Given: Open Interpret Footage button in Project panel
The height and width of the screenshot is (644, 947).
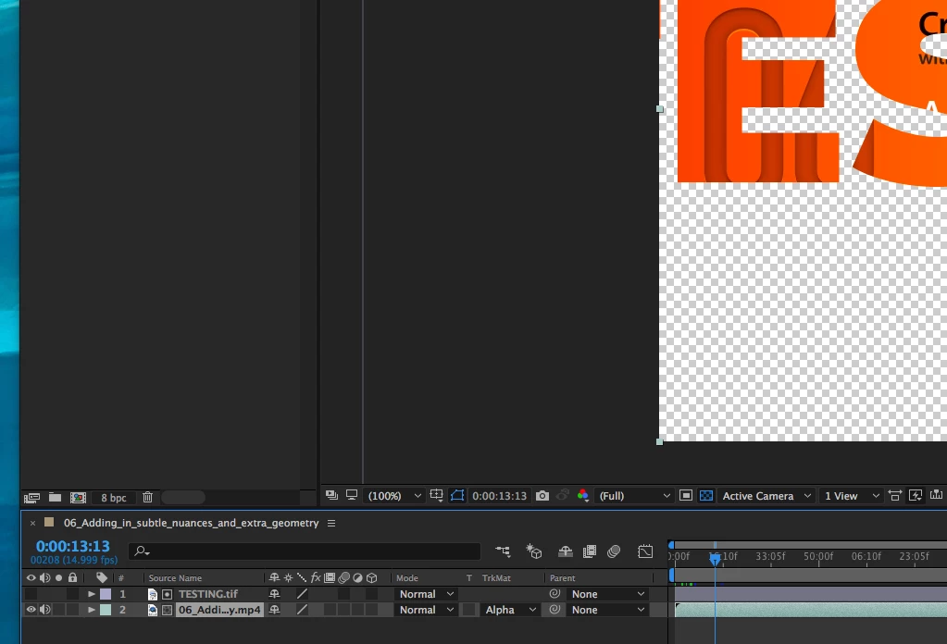Looking at the screenshot, I should [x=31, y=497].
